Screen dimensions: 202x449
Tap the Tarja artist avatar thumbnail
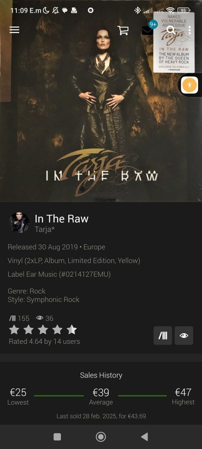[x=19, y=223]
